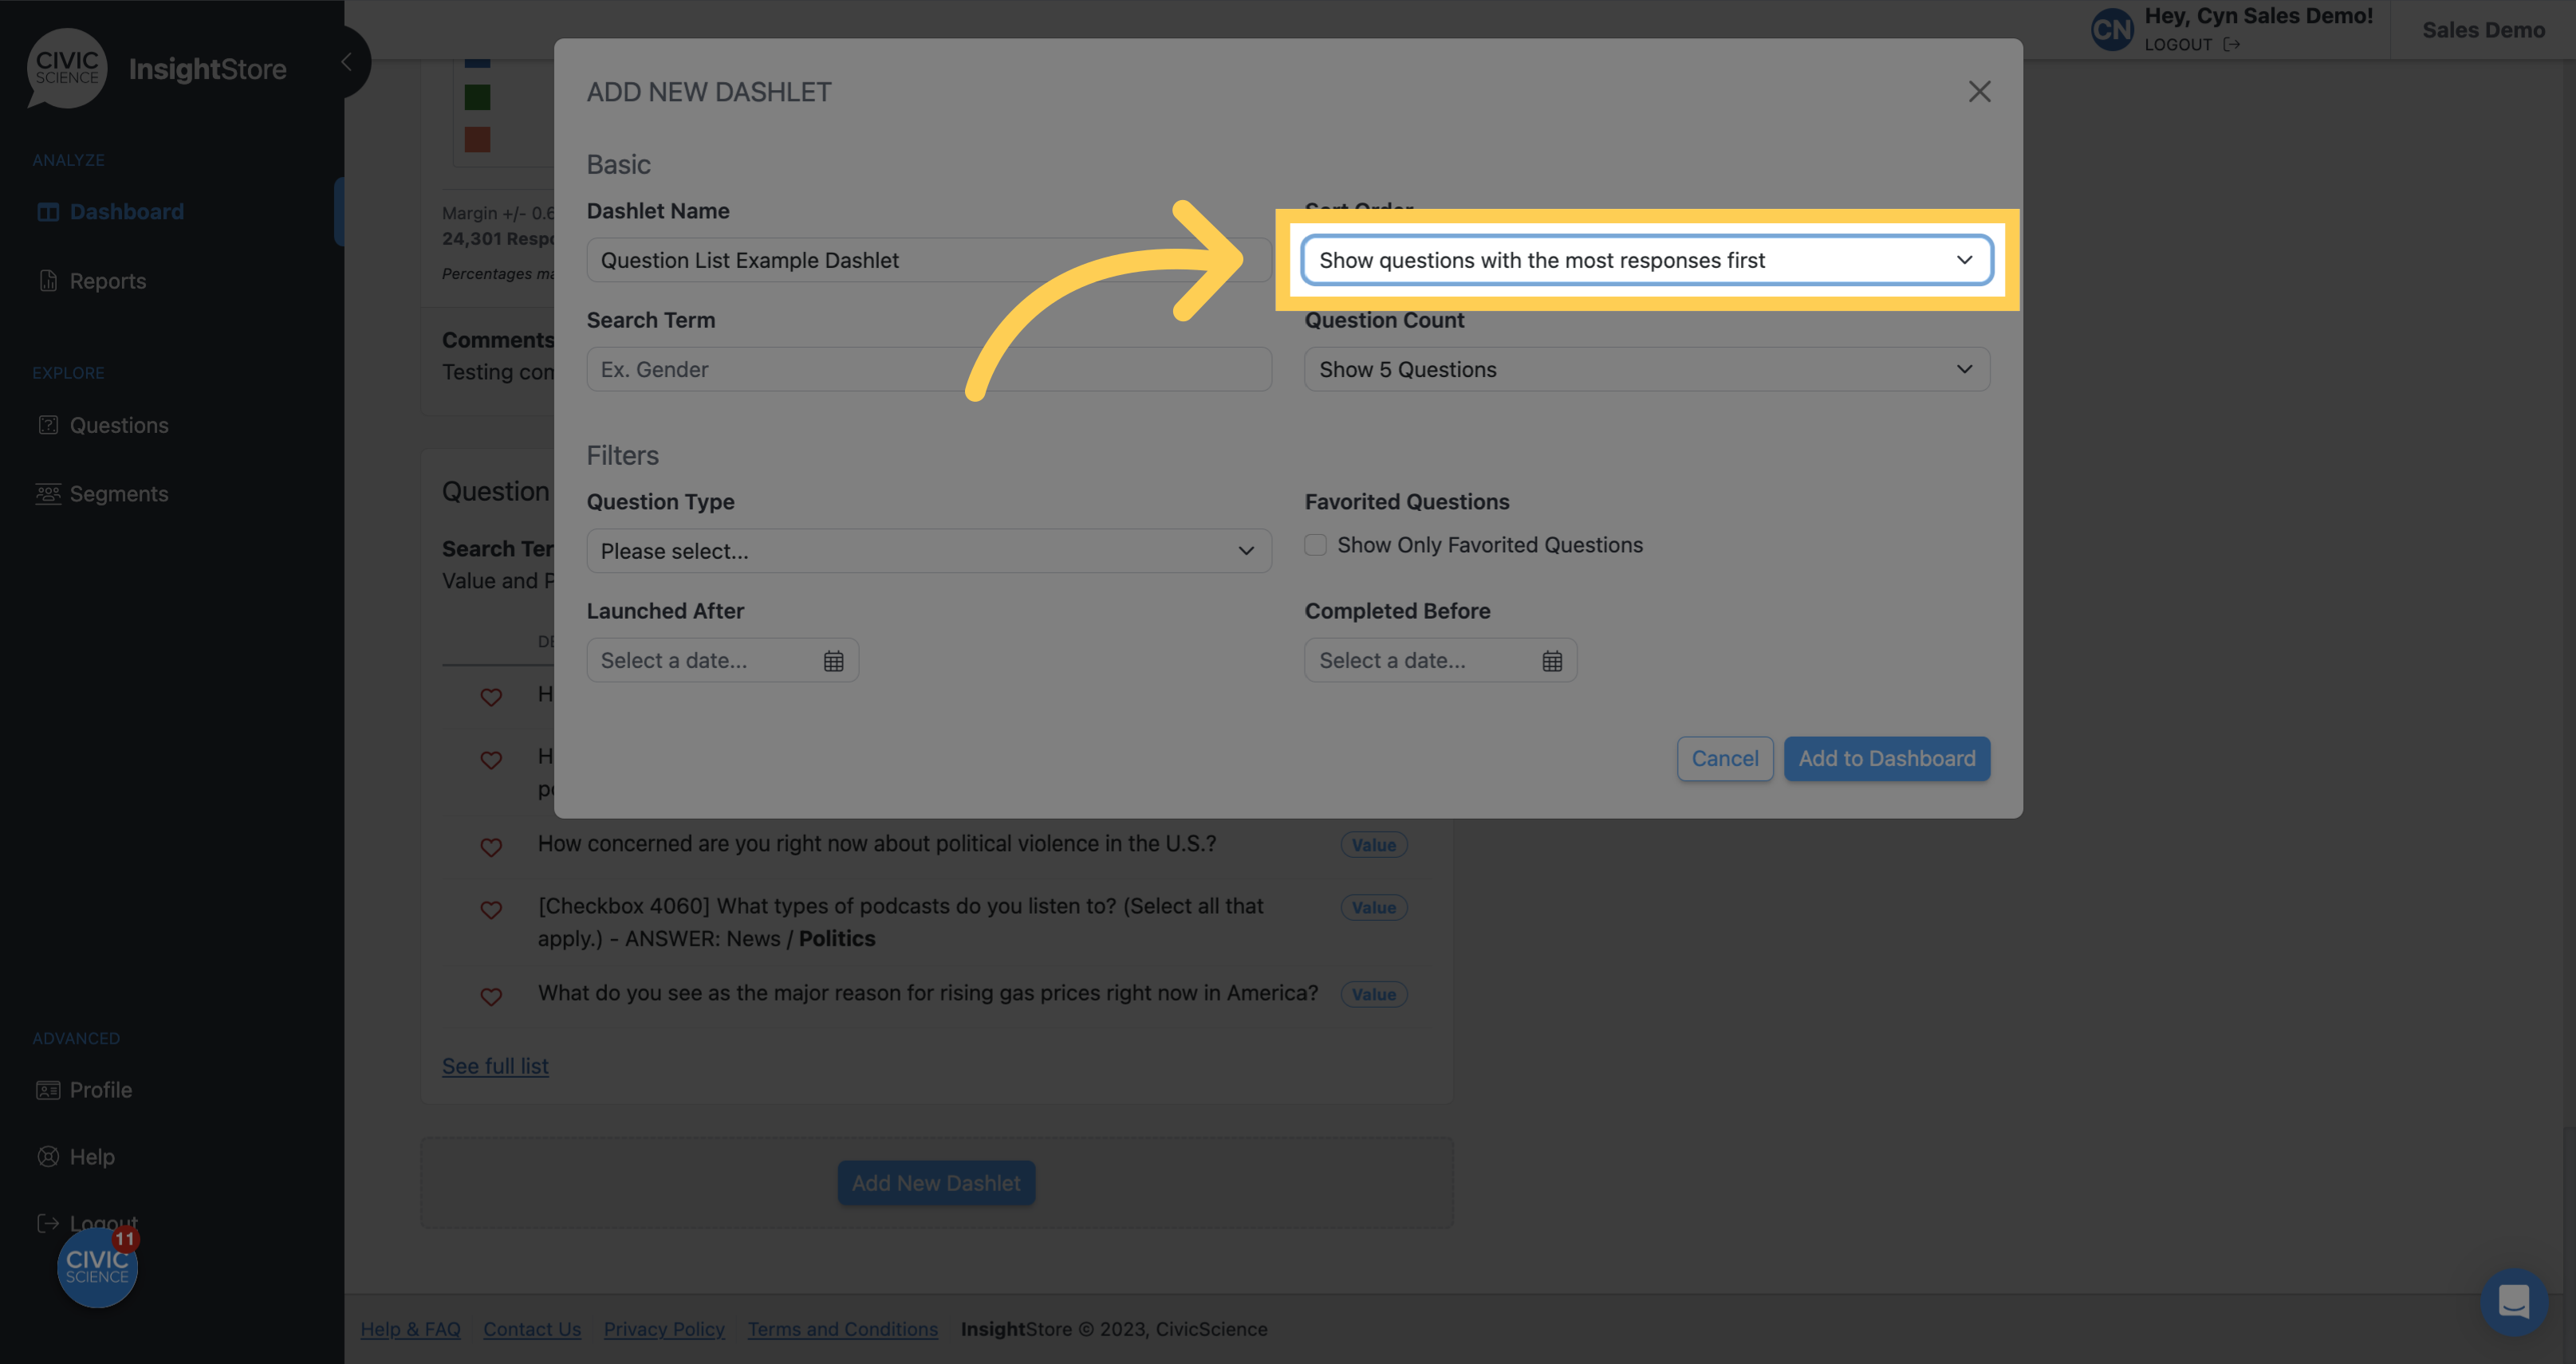
Task: Enable the calendar picker for Completed Before
Action: 1550,659
